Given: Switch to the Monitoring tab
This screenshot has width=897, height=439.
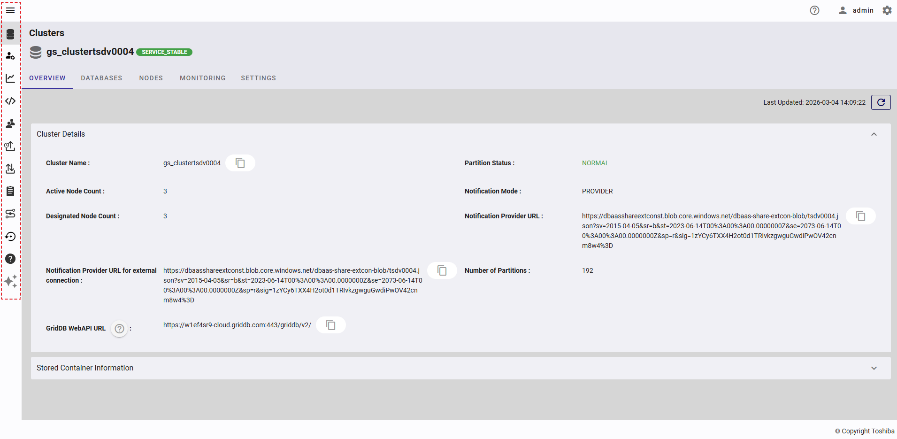Looking at the screenshot, I should pyautogui.click(x=202, y=78).
